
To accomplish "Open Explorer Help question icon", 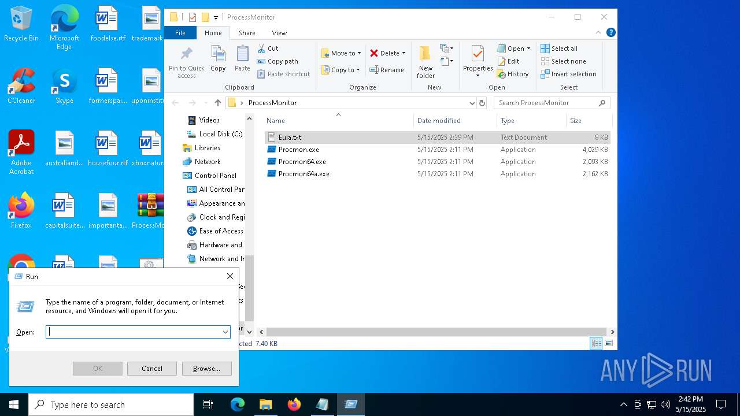I will coord(610,33).
